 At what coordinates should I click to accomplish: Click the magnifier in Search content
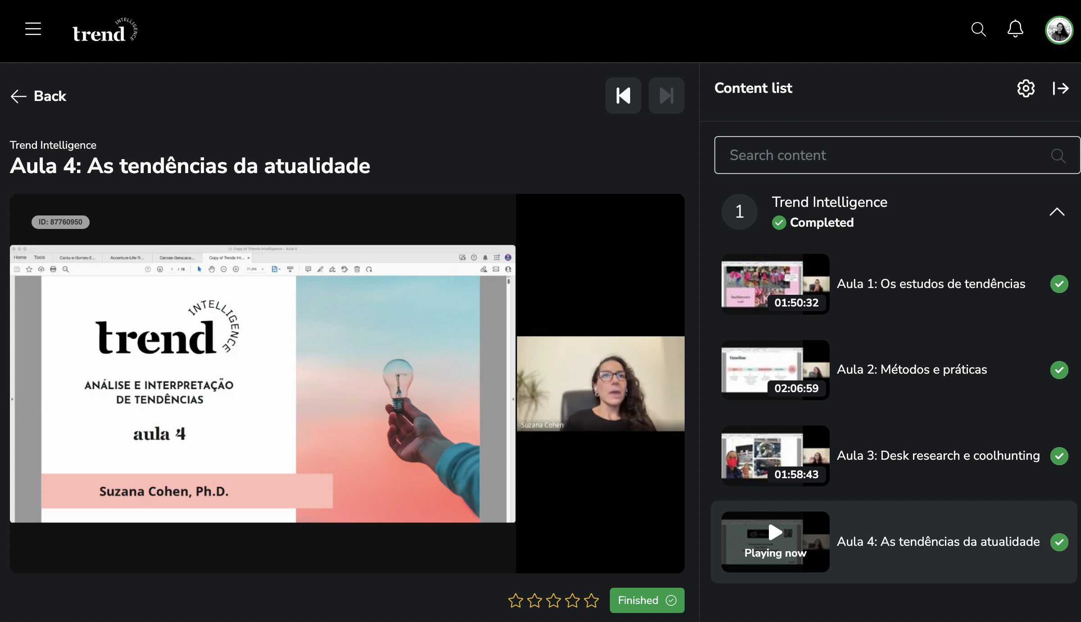pyautogui.click(x=1058, y=155)
